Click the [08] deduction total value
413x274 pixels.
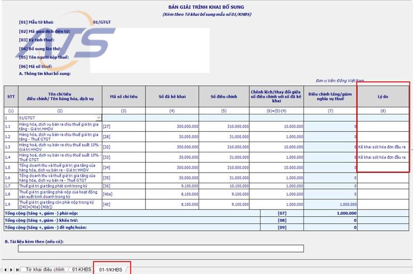tap(330, 220)
